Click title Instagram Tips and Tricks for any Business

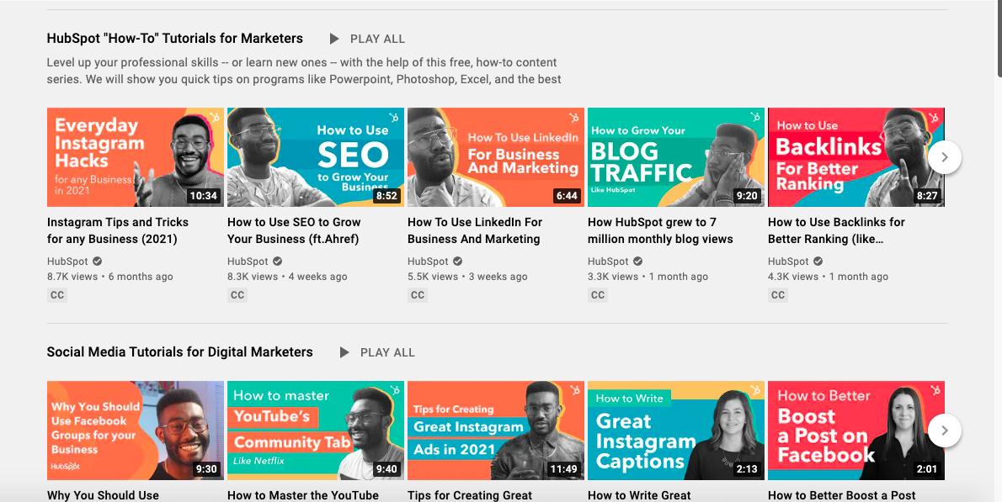(x=118, y=230)
